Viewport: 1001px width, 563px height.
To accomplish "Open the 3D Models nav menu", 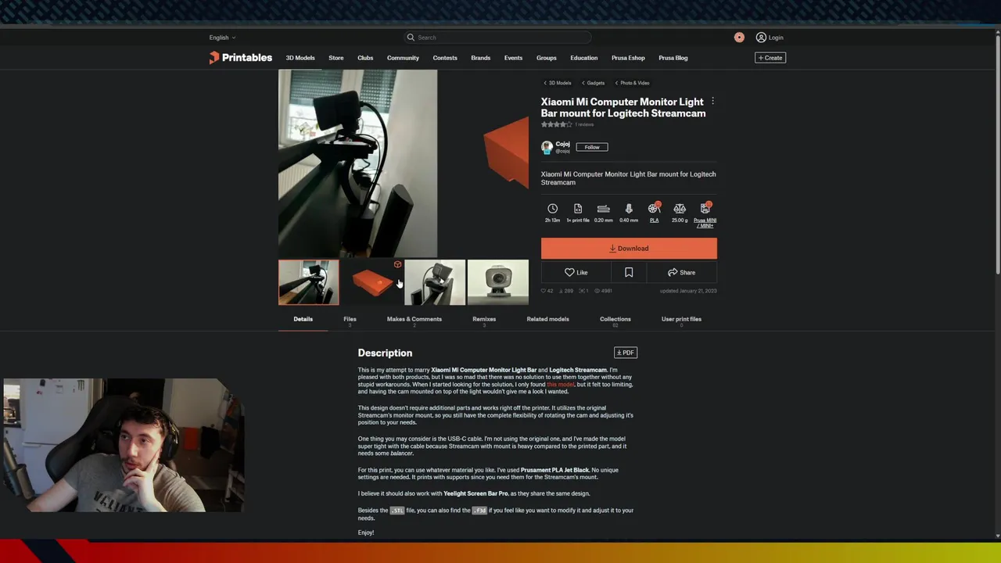I will point(300,58).
